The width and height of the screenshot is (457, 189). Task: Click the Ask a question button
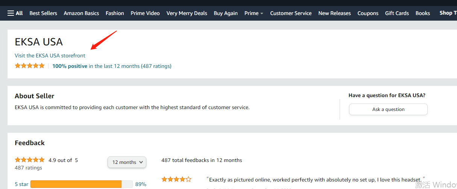point(388,109)
